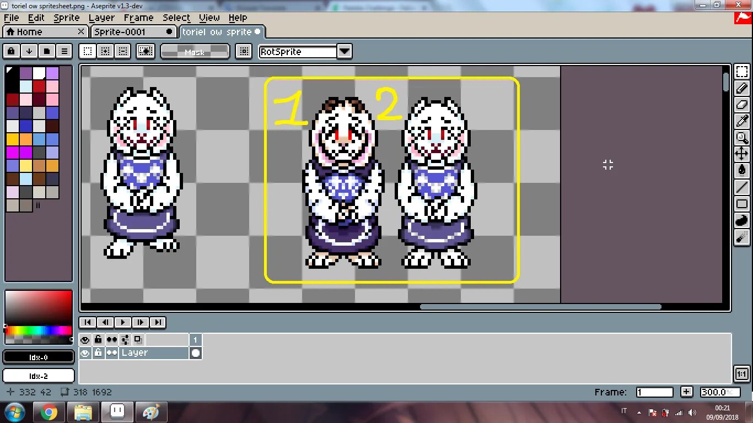Select the Zoom magnifier tool

742,138
